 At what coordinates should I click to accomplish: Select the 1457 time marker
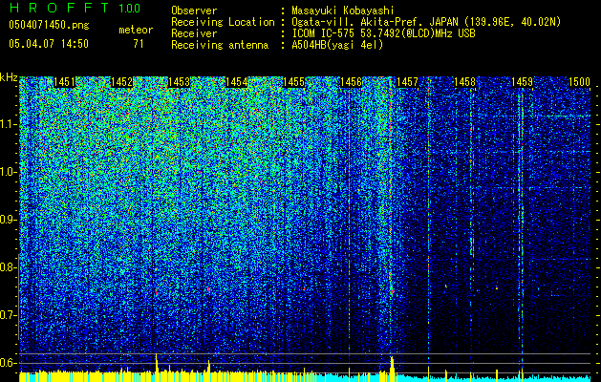coord(407,82)
